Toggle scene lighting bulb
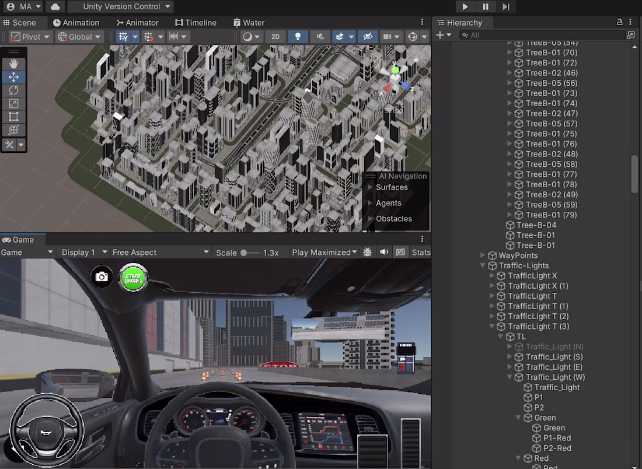642x469 pixels. [298, 37]
